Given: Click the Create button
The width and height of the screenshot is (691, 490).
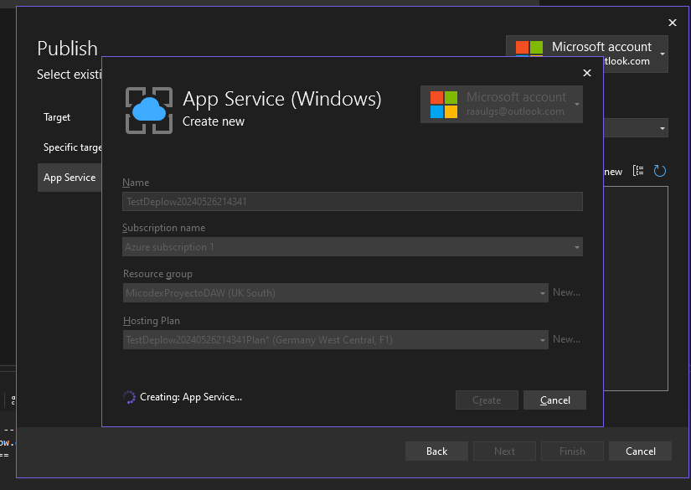Looking at the screenshot, I should [x=487, y=400].
